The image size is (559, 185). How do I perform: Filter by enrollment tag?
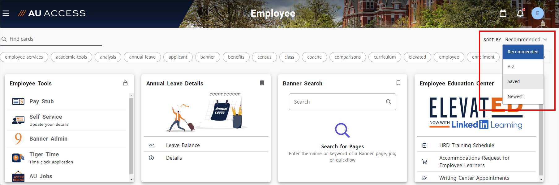483,57
